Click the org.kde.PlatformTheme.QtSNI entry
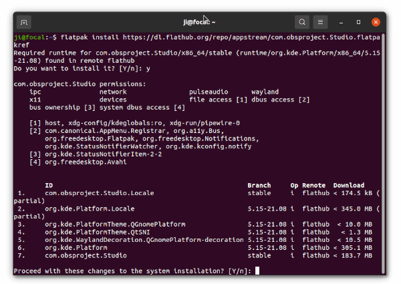 pyautogui.click(x=97, y=232)
